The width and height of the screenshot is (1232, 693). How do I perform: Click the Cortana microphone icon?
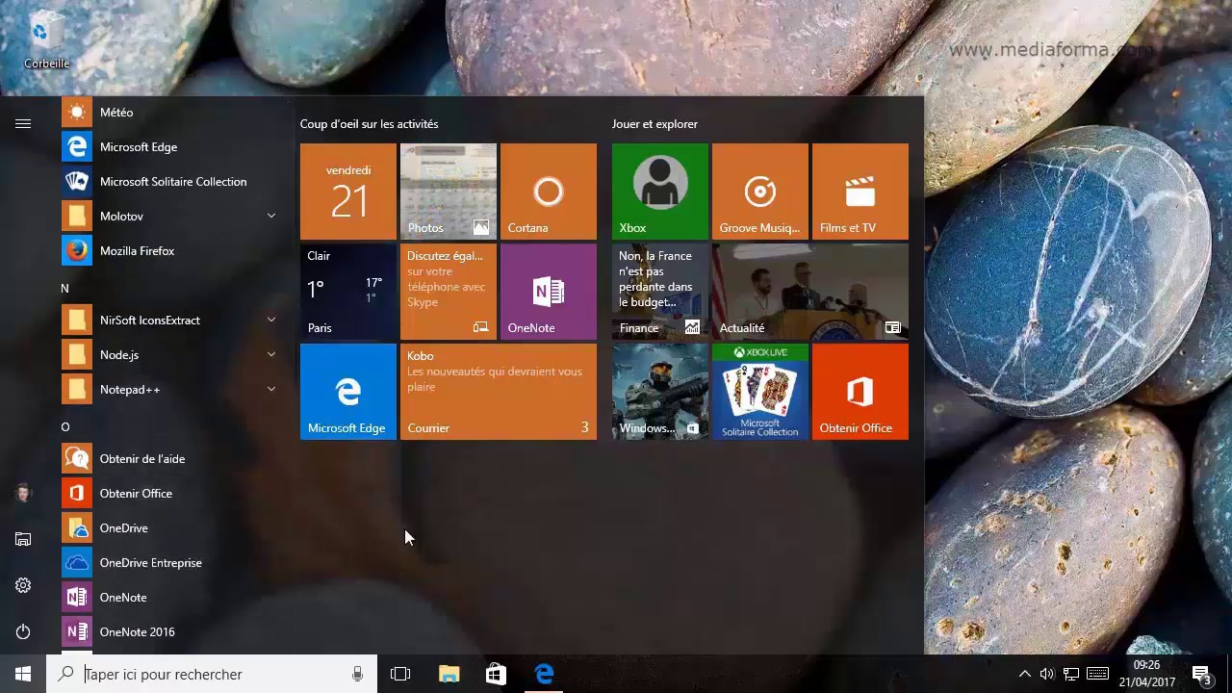tap(357, 674)
